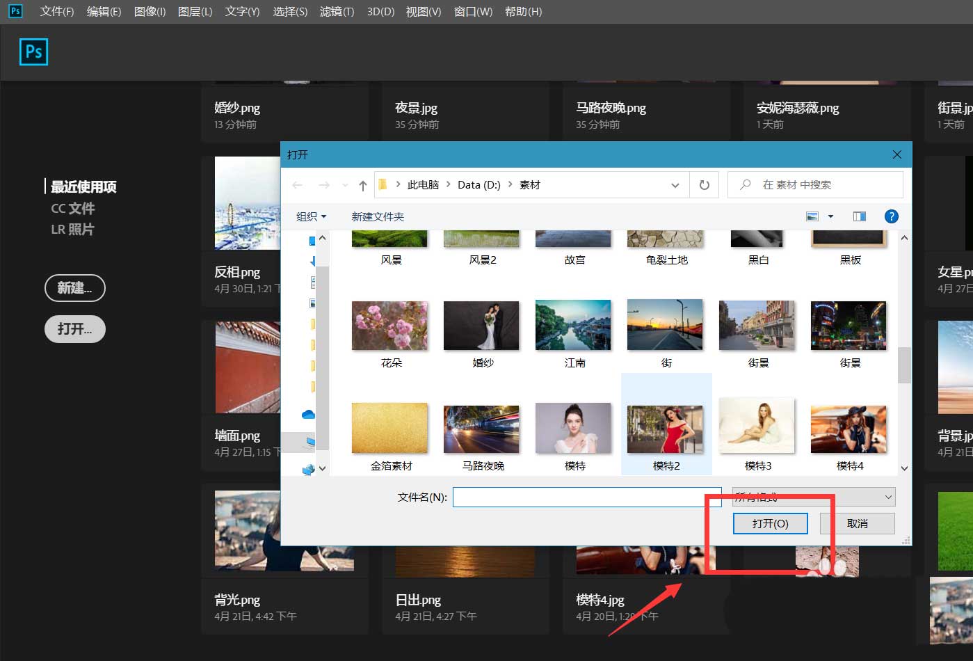Click the change view icon in the dialog toolbar
973x661 pixels.
812,216
